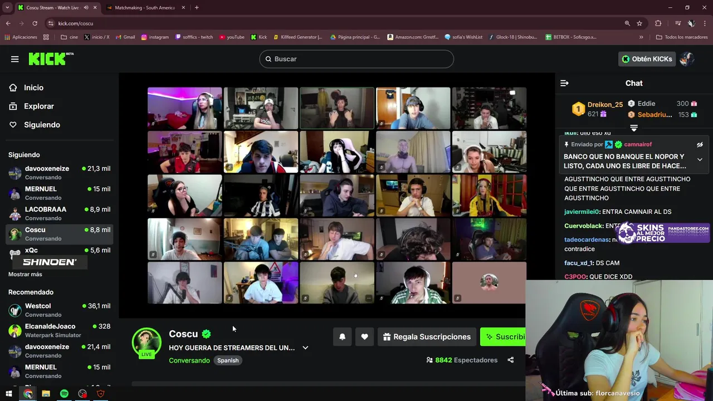Click the Suscribirse button
The height and width of the screenshot is (401, 713).
(504, 337)
